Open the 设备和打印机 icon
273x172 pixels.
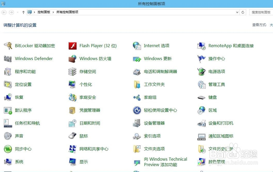[x=202, y=123]
